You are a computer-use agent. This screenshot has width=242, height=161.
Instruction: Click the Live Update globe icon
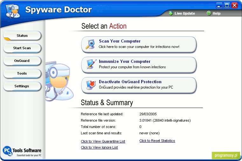pos(171,13)
